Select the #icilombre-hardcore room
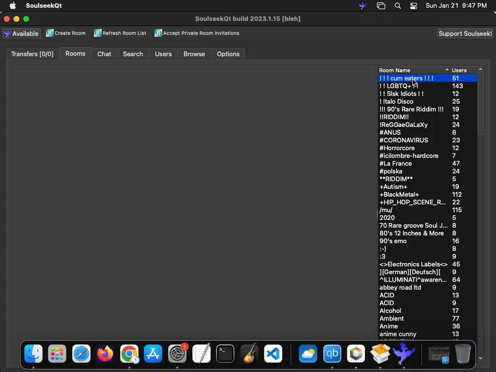The width and height of the screenshot is (496, 372). pos(427,155)
